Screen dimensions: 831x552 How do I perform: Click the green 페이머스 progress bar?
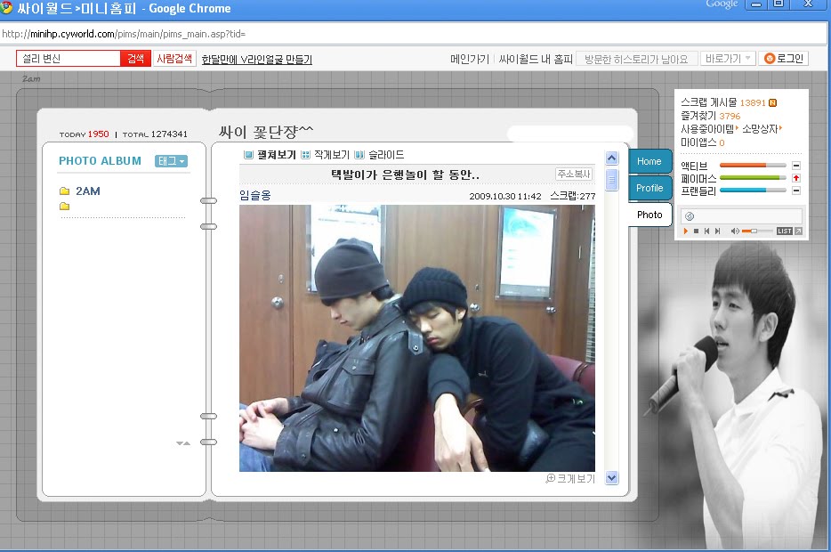(753, 178)
